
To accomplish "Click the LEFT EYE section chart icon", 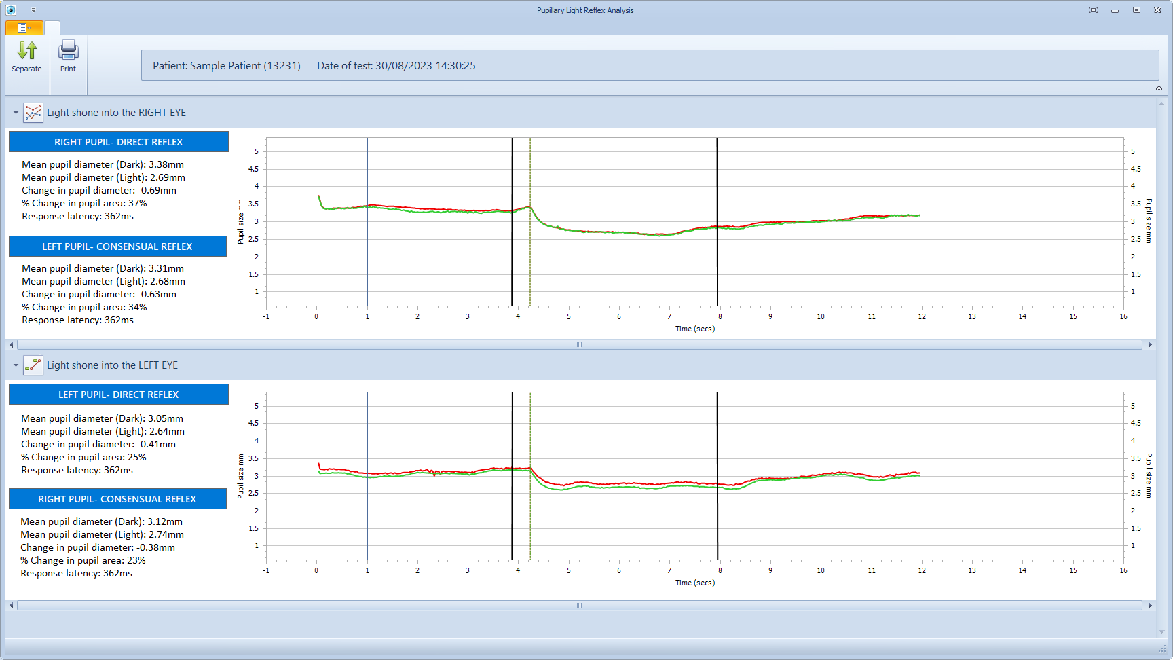I will pos(33,365).
